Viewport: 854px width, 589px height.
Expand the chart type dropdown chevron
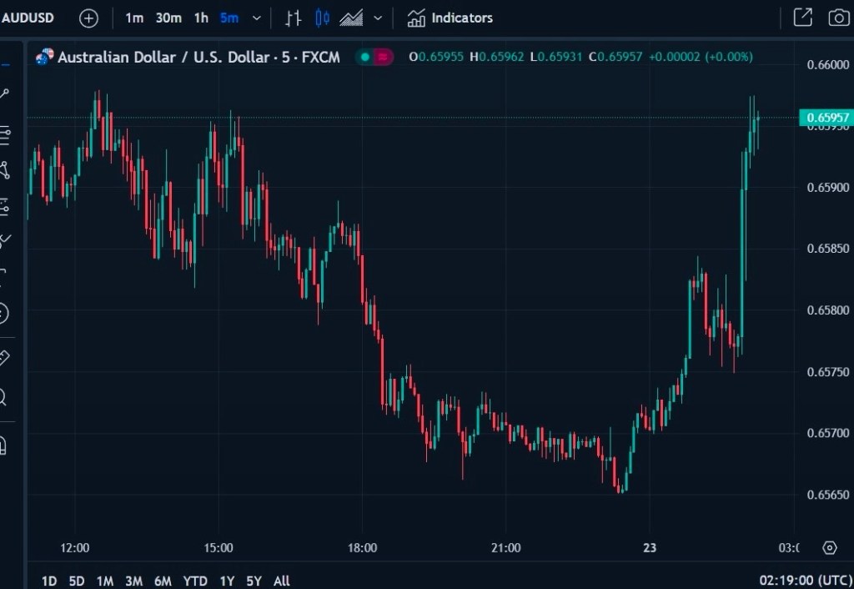[379, 18]
